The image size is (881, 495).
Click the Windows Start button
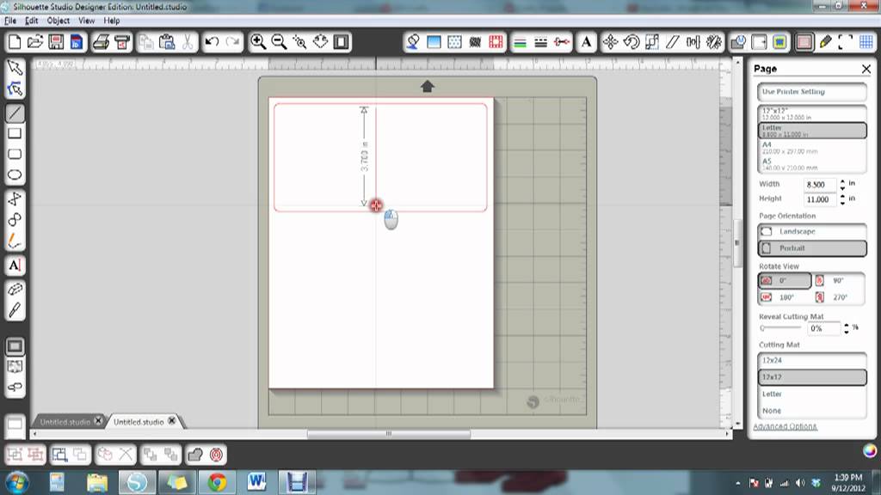17,483
